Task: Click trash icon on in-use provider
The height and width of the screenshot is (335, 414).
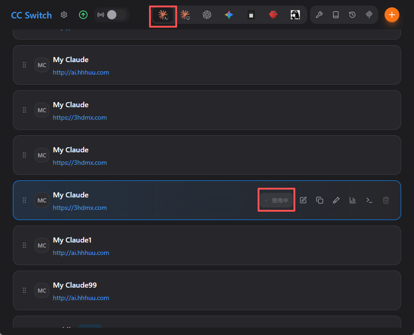Action: click(386, 200)
